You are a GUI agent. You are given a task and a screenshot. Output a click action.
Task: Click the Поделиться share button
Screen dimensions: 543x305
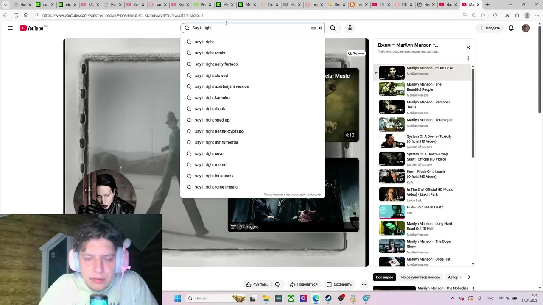point(303,284)
